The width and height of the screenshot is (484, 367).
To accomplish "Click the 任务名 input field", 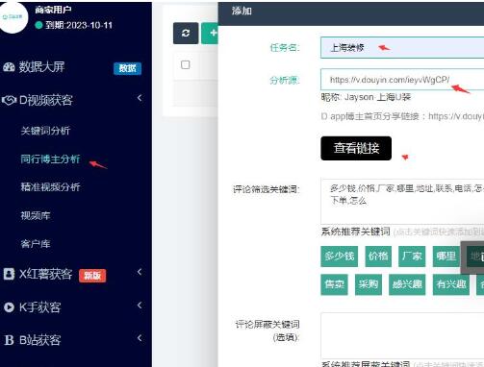I will pos(402,48).
